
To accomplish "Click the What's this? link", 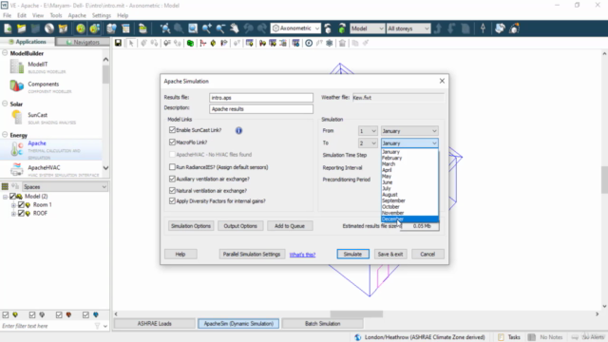I will (x=302, y=255).
